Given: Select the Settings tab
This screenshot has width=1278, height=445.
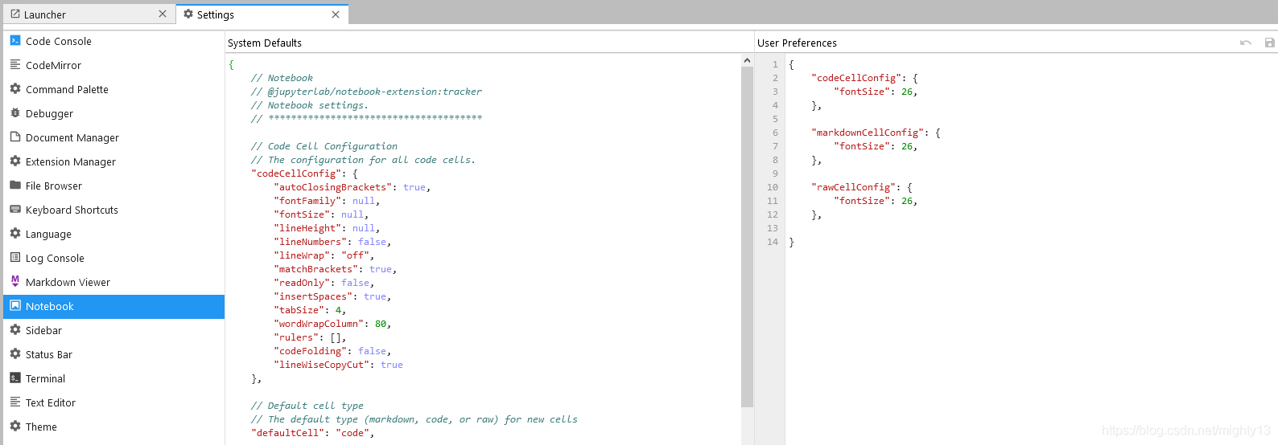Looking at the screenshot, I should (x=262, y=14).
